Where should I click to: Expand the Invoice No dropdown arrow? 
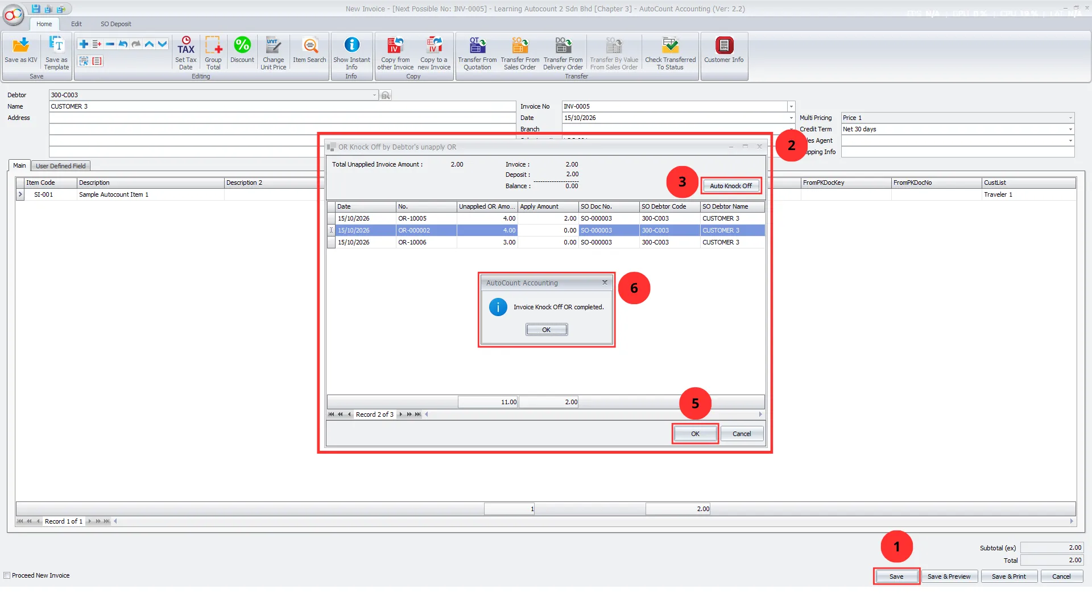pos(791,107)
